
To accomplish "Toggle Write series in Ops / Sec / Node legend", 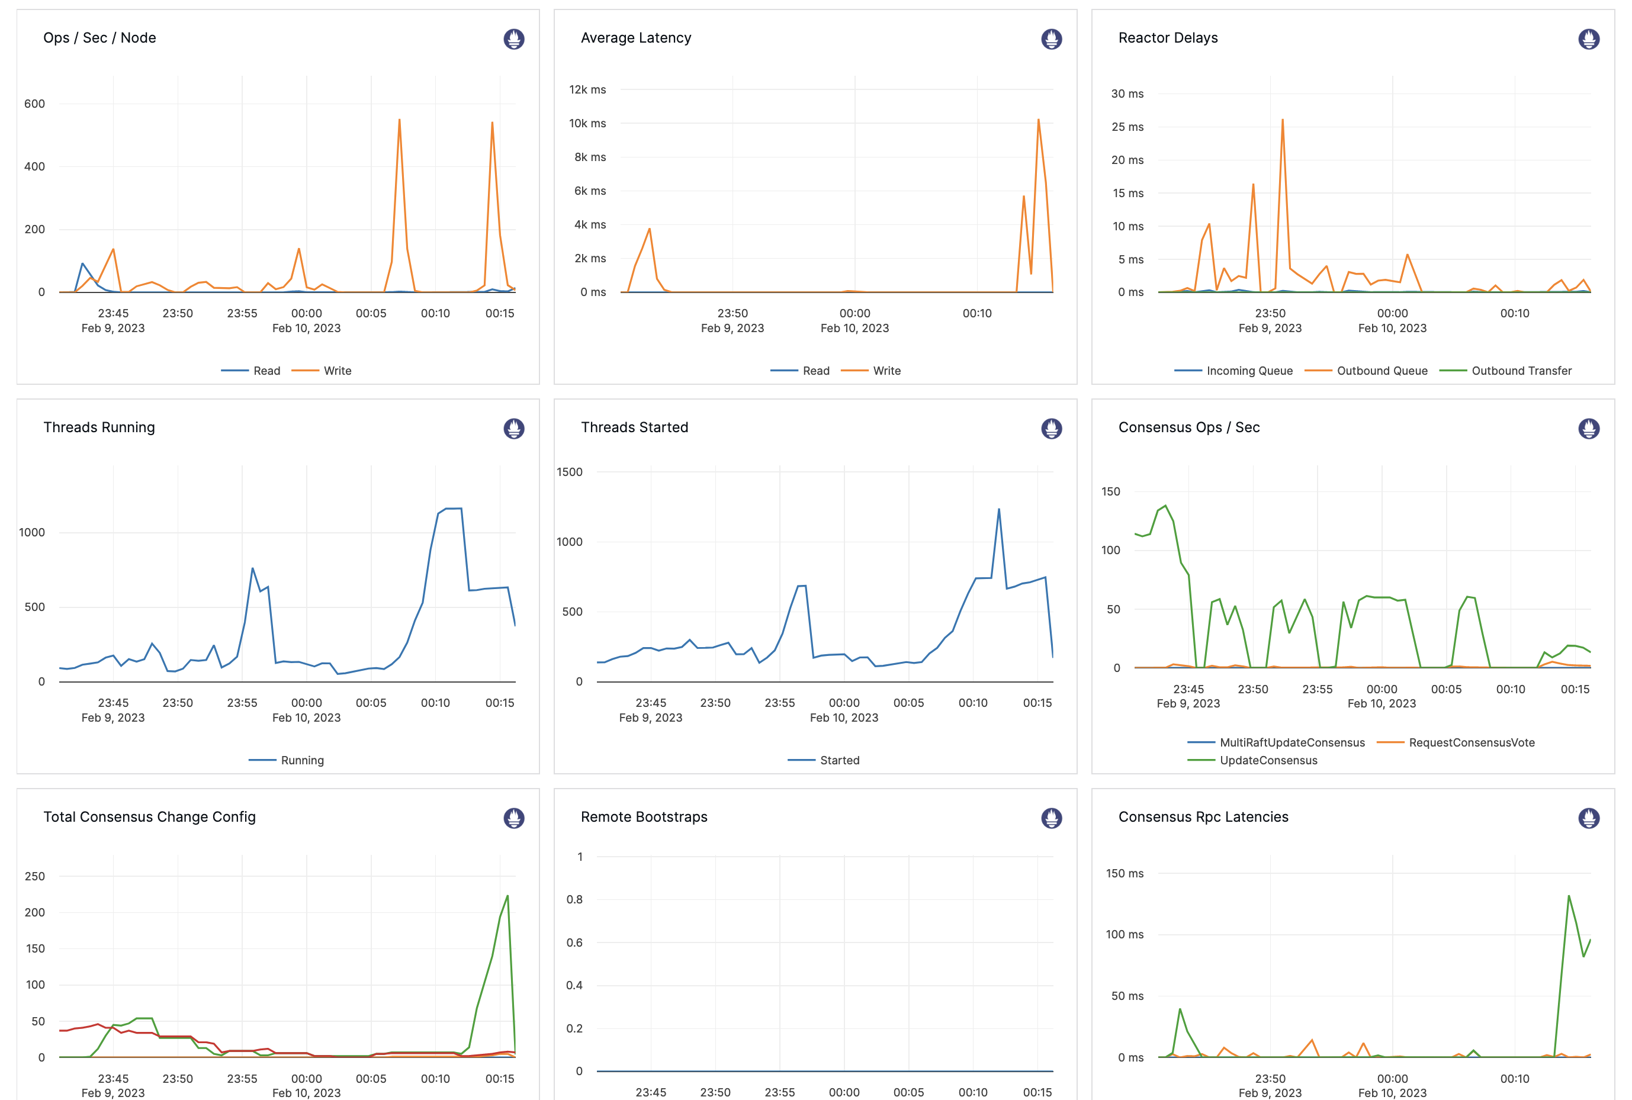I will coord(322,371).
